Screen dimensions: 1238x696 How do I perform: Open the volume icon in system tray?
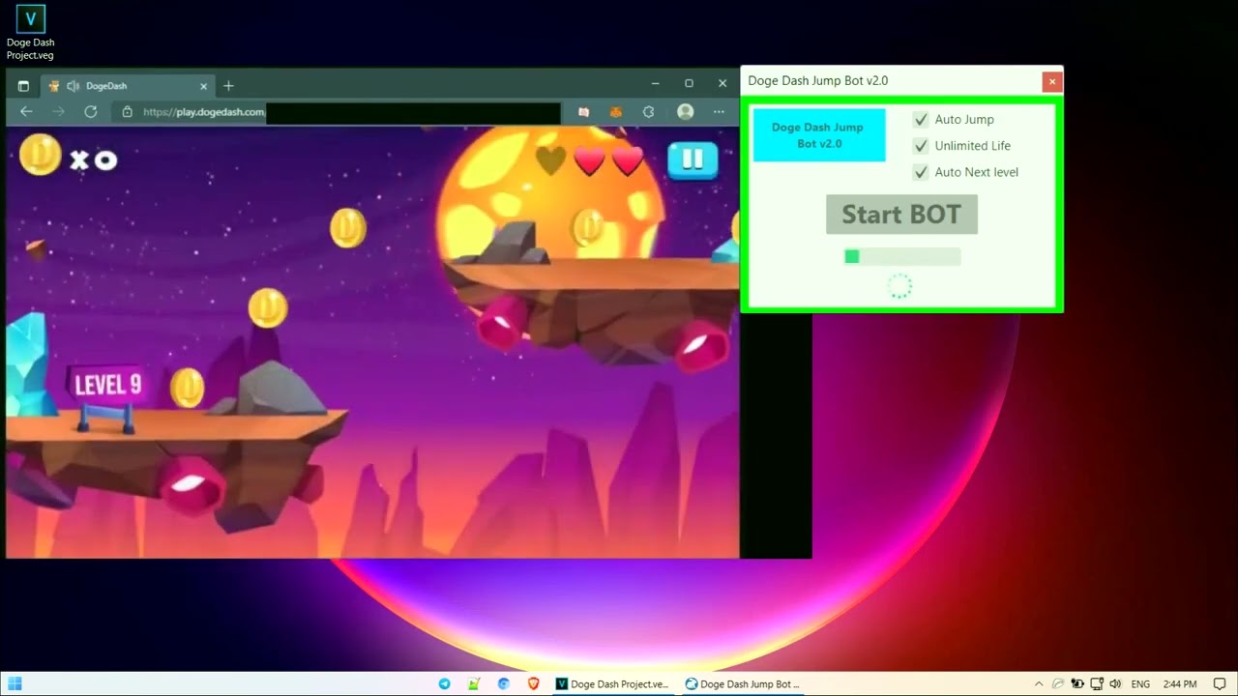(x=1115, y=683)
